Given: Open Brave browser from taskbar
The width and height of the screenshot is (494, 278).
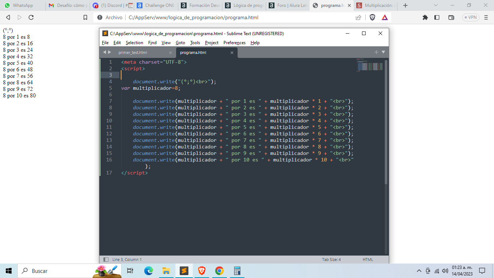Looking at the screenshot, I should tap(202, 271).
